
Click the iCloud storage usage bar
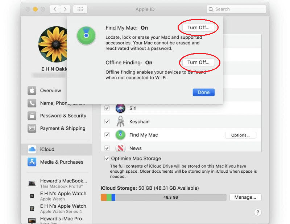click(x=163, y=197)
